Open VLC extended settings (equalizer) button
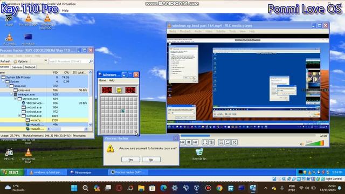 pos(211,142)
